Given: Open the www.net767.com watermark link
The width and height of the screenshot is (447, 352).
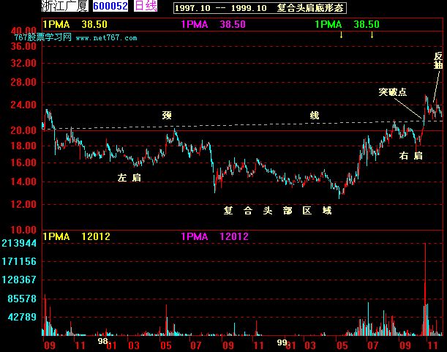Looking at the screenshot, I should [106, 38].
